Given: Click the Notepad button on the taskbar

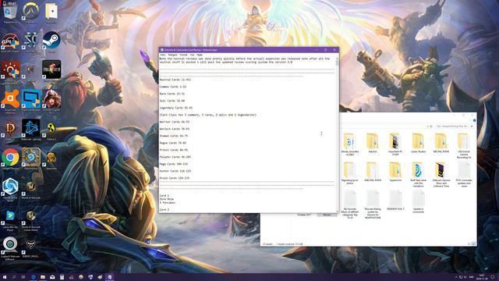Looking at the screenshot, I should 109,277.
